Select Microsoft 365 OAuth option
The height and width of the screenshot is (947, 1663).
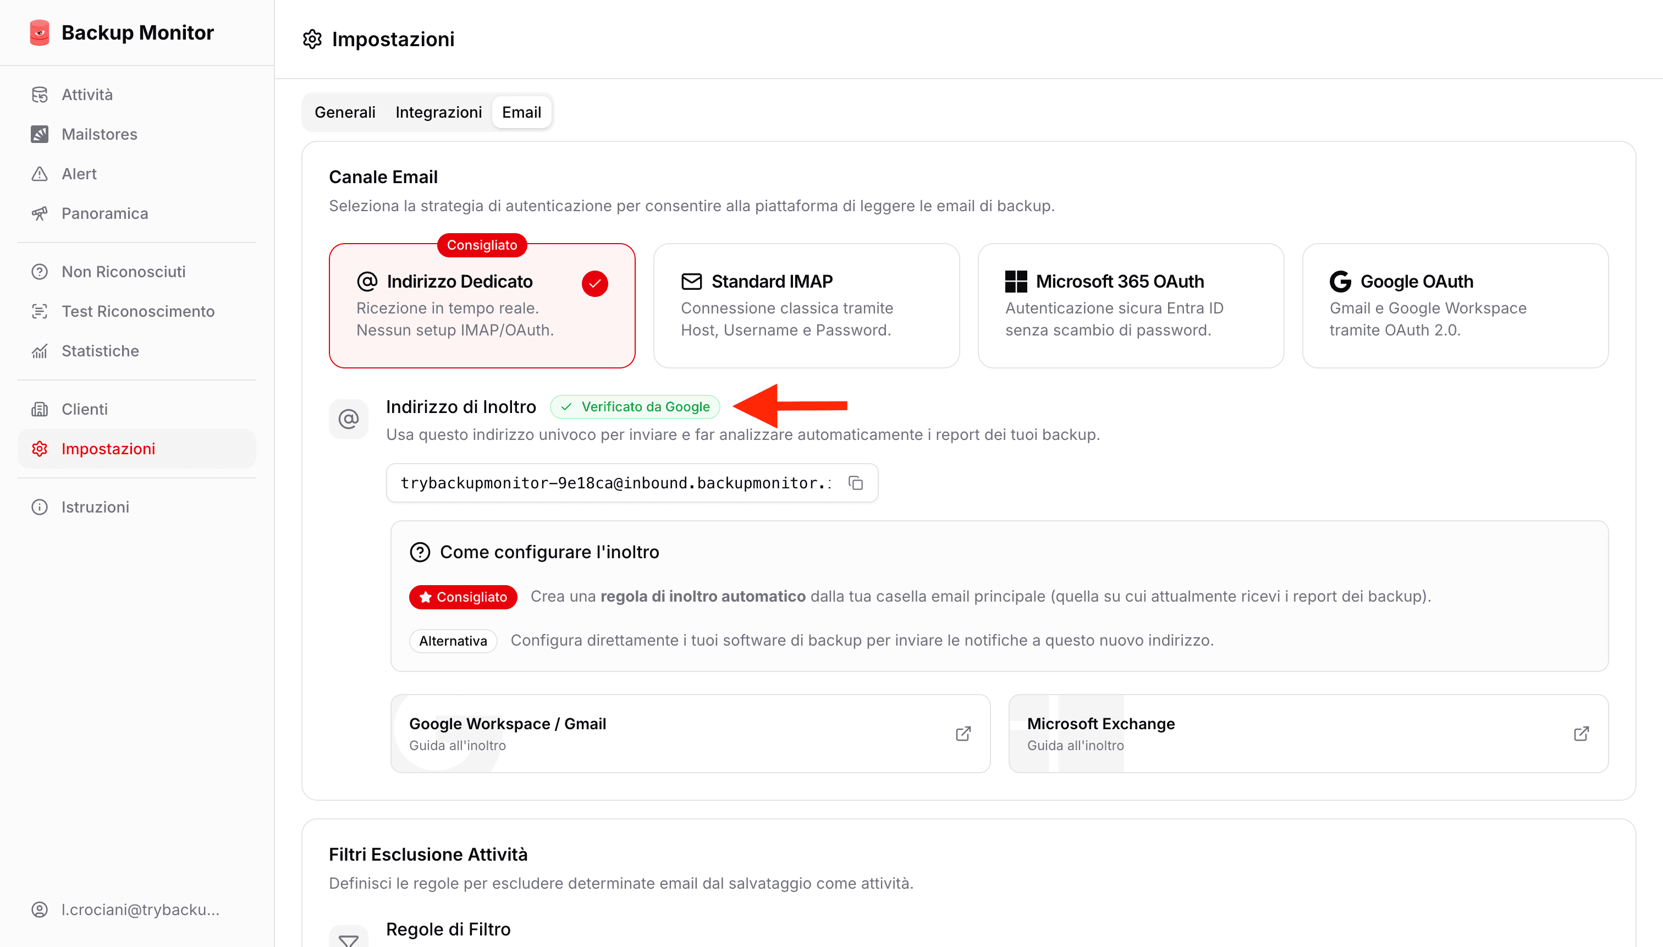pos(1130,305)
